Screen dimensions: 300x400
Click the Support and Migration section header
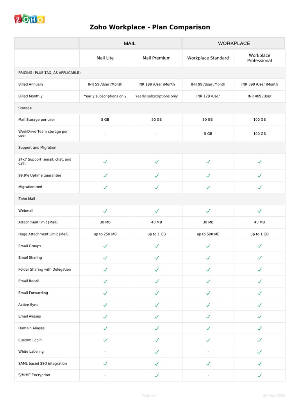37,148
